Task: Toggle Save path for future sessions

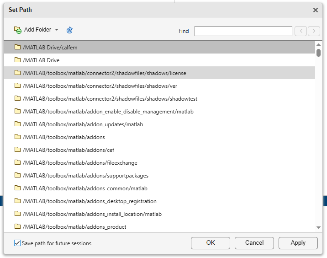Action: tap(17, 243)
